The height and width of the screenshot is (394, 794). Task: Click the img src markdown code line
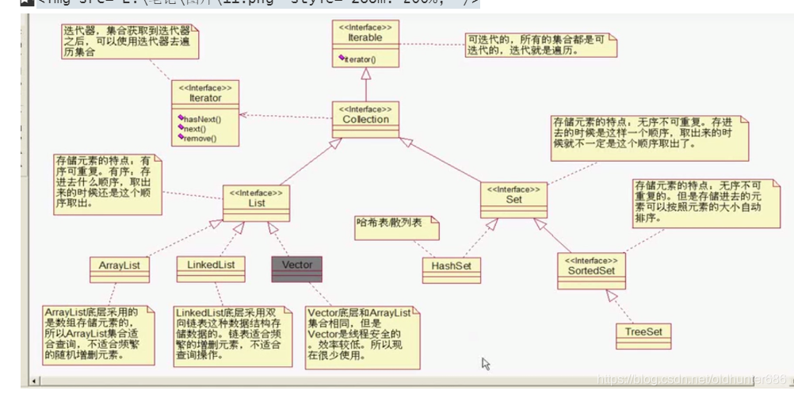point(258,4)
